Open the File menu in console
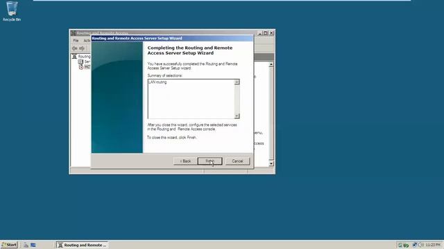This screenshot has width=444, height=249. (x=76, y=41)
